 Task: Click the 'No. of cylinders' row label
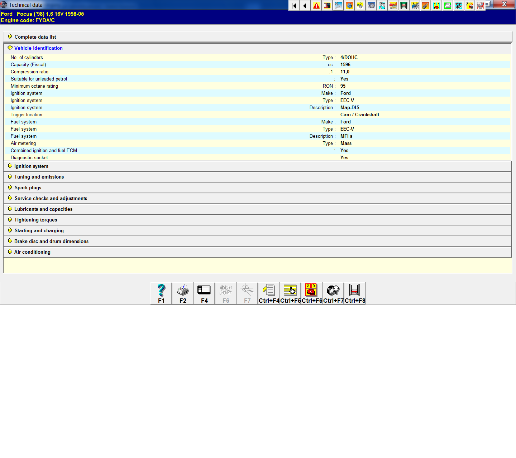tap(27, 57)
